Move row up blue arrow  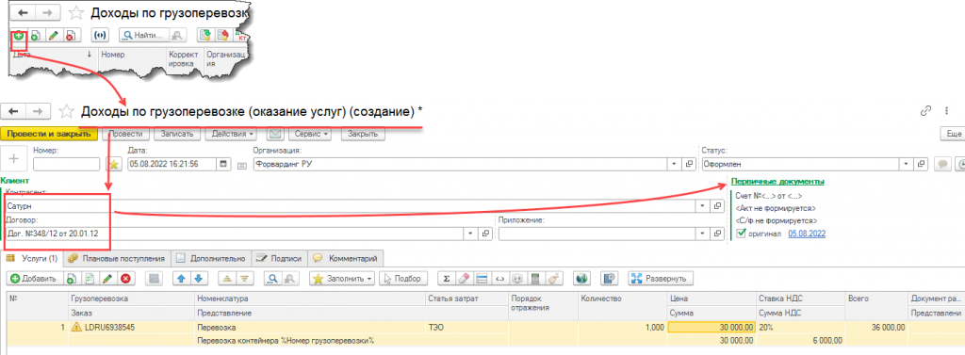coord(181,279)
